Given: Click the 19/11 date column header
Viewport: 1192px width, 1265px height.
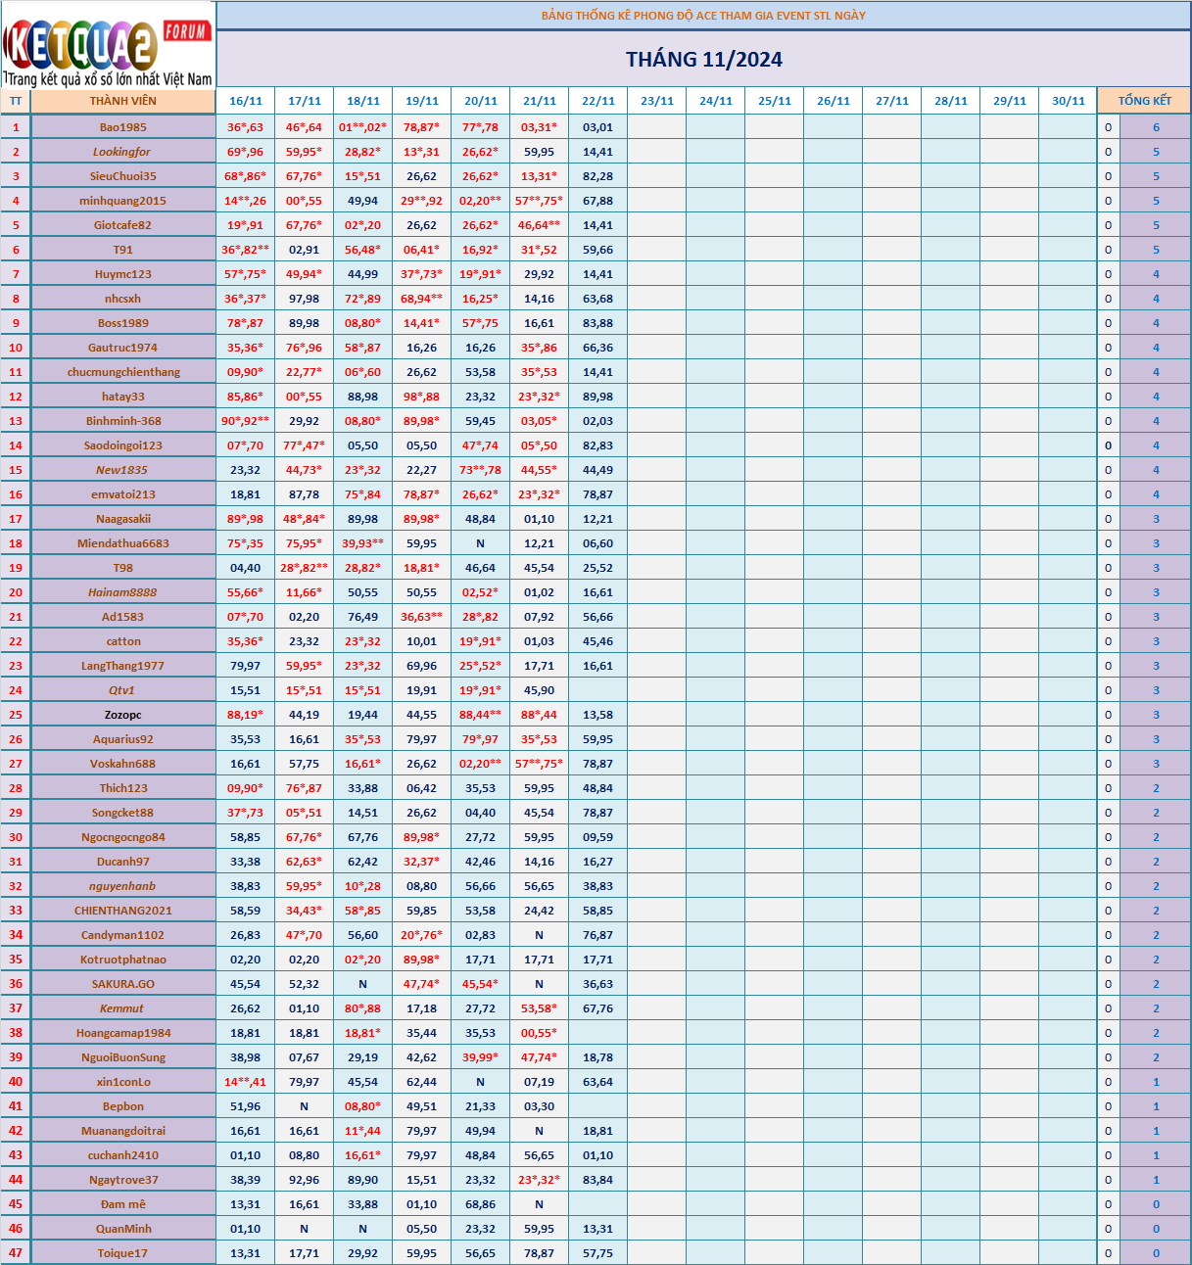Looking at the screenshot, I should coord(422,101).
